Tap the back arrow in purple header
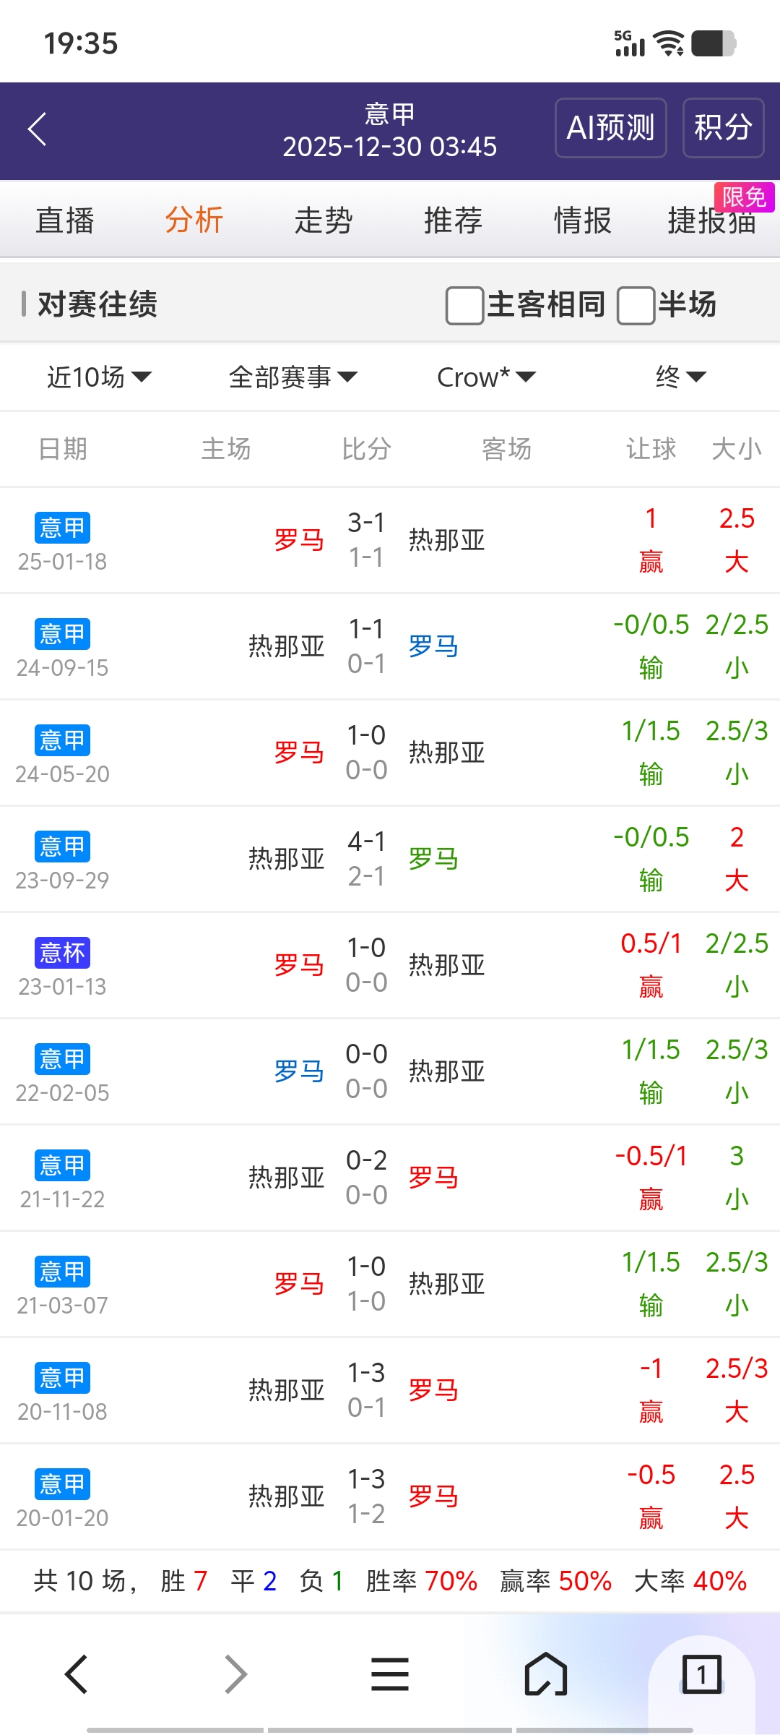This screenshot has height=1735, width=780. coord(38,129)
